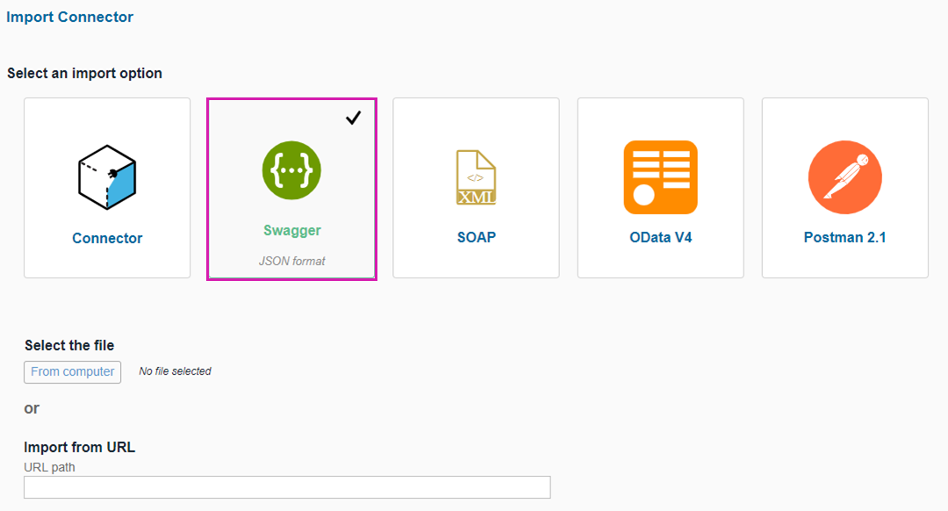Click the SOAP card label
This screenshot has width=948, height=511.
[x=476, y=237]
